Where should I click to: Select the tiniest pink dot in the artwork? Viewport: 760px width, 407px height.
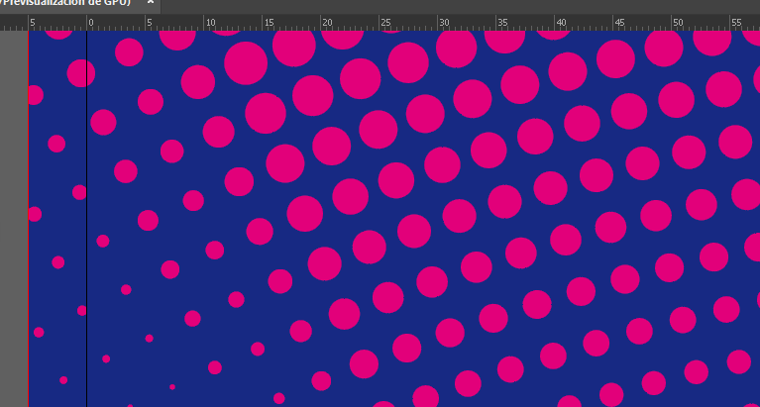[171, 387]
